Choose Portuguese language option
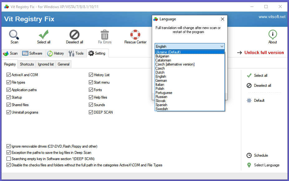The height and width of the screenshot is (181, 289). (x=190, y=93)
